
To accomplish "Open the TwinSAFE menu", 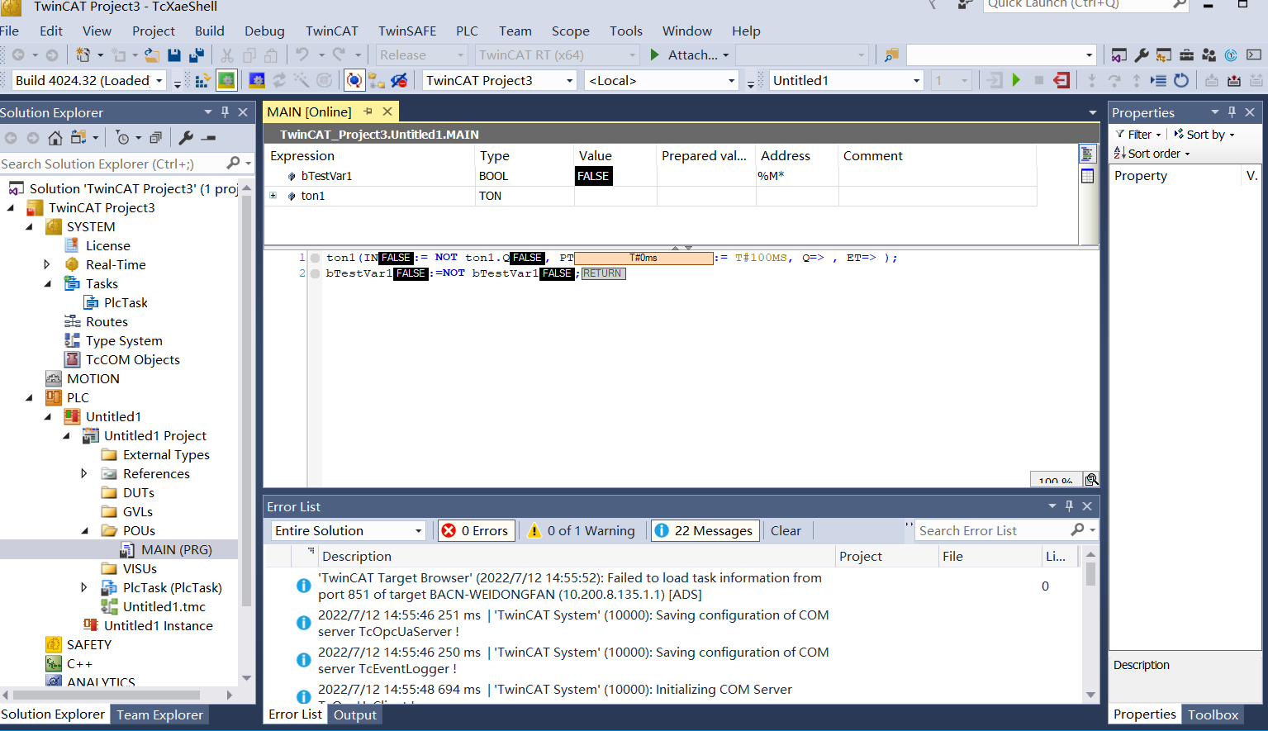I will pos(406,31).
